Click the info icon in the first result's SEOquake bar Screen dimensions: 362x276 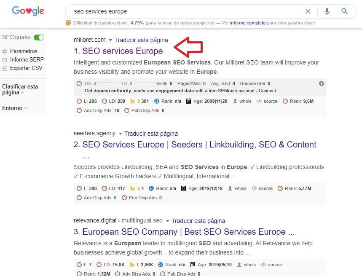pyautogui.click(x=322, y=83)
